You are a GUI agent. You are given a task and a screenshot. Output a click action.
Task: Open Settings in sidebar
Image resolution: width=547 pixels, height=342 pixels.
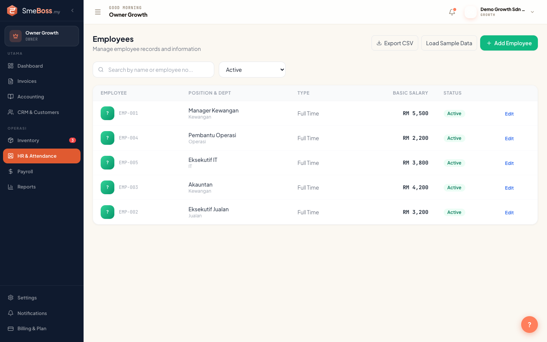point(42,298)
